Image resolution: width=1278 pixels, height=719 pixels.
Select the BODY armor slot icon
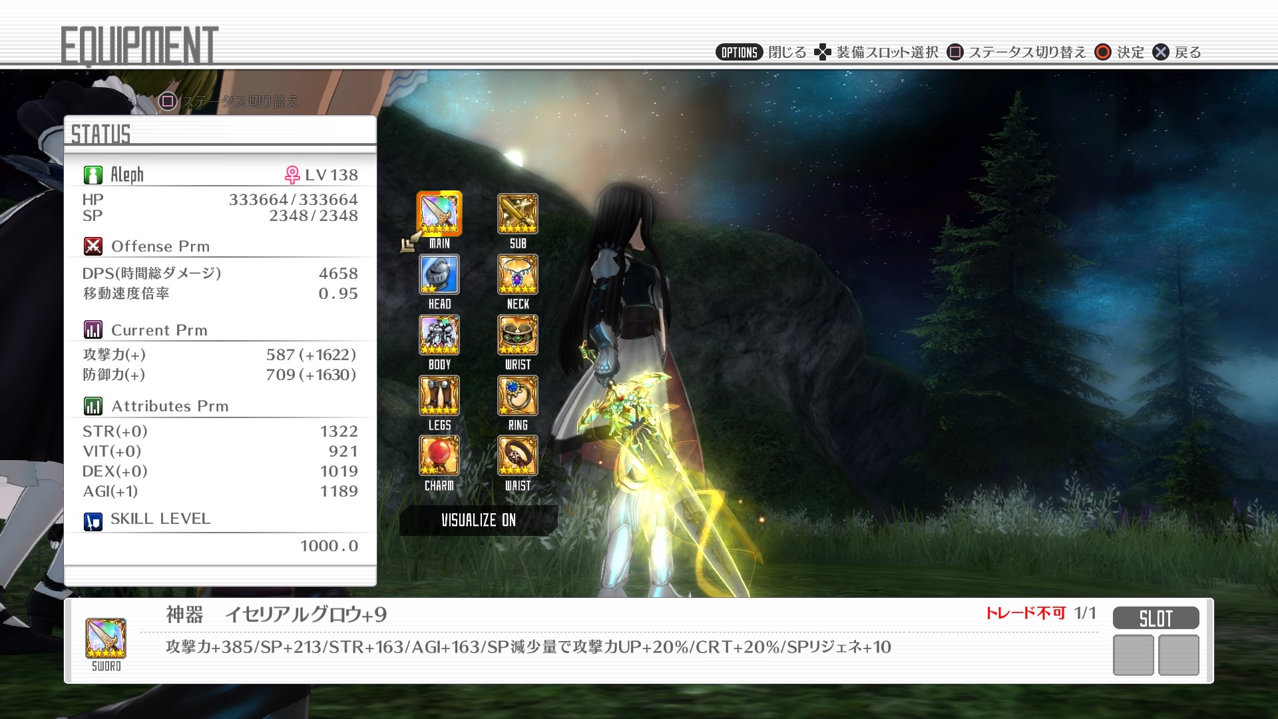(x=439, y=335)
